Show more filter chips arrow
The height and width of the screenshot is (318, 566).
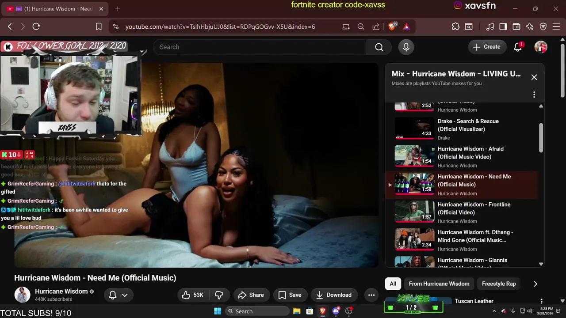(535, 284)
